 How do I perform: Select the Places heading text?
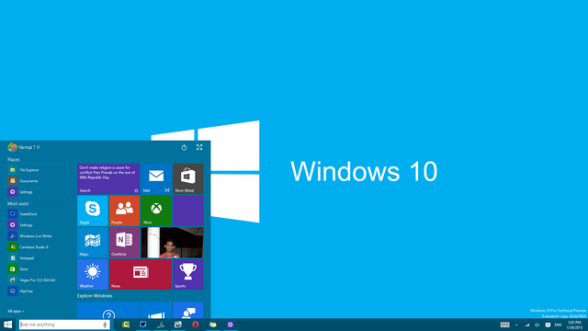pyautogui.click(x=14, y=159)
